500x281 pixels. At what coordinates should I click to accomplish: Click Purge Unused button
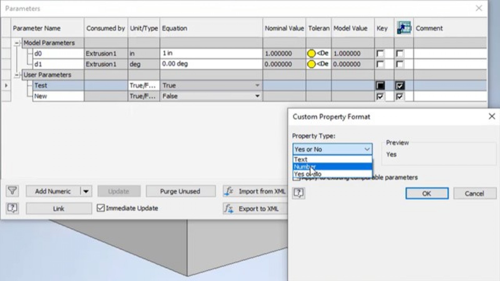click(180, 191)
